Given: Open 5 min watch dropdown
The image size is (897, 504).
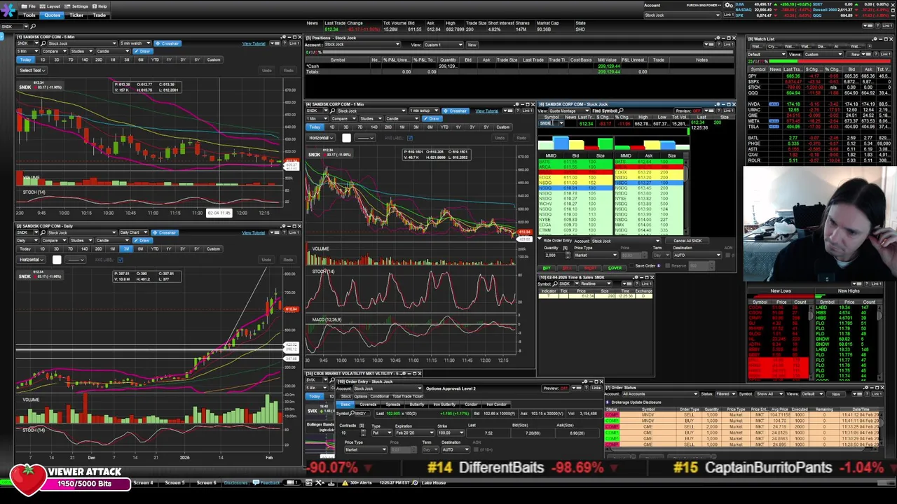Looking at the screenshot, I should (x=135, y=43).
